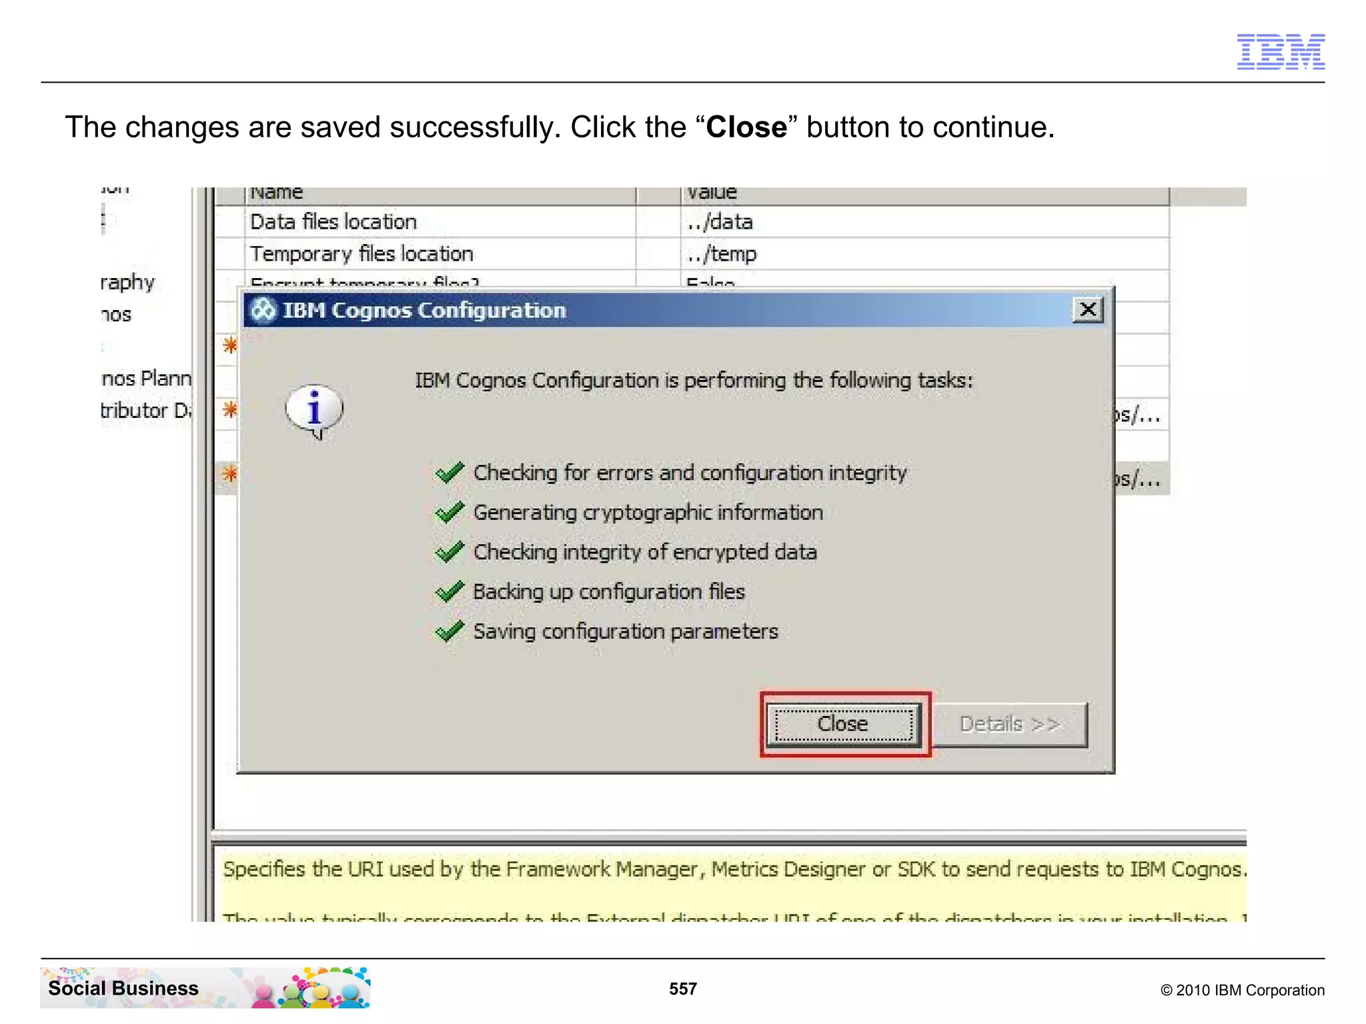The height and width of the screenshot is (1024, 1366).
Task: Click the Value column header
Action: pos(925,194)
